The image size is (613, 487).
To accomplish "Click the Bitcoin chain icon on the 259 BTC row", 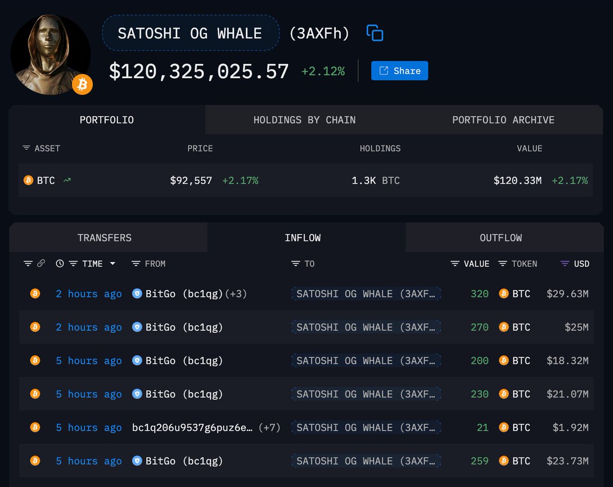I will point(35,461).
